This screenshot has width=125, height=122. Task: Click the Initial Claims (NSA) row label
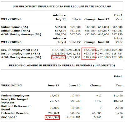pyautogui.click(x=16, y=31)
